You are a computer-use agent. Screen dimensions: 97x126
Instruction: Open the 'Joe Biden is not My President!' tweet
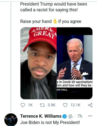click(x=50, y=122)
